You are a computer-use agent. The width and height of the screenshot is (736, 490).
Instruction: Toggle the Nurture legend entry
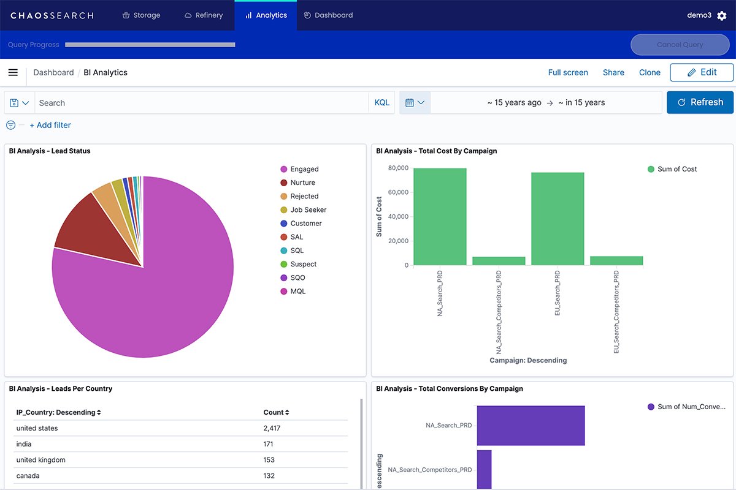click(302, 183)
